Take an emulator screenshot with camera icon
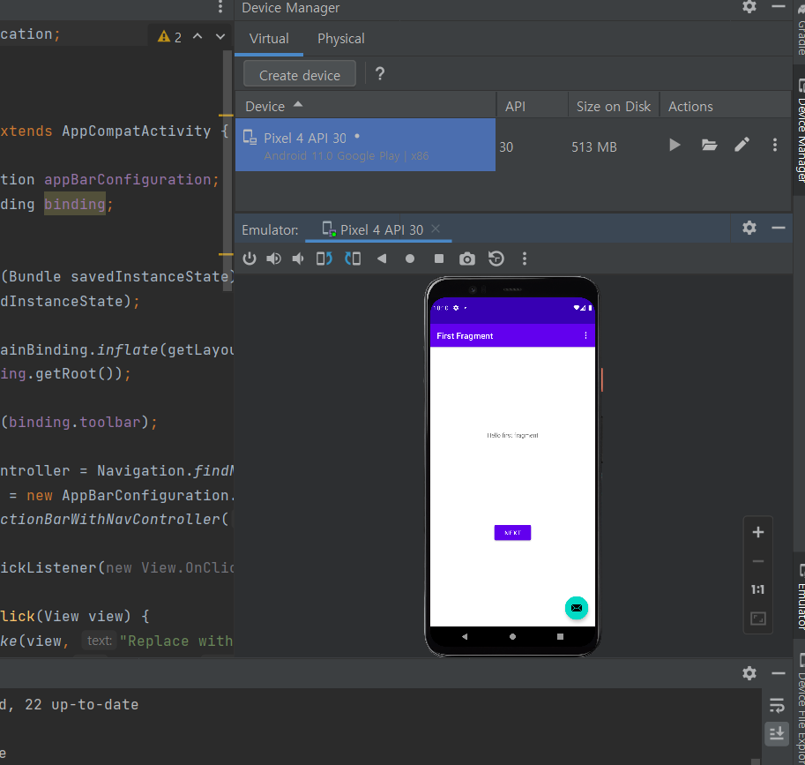Screen dimensions: 805x765 (x=466, y=259)
